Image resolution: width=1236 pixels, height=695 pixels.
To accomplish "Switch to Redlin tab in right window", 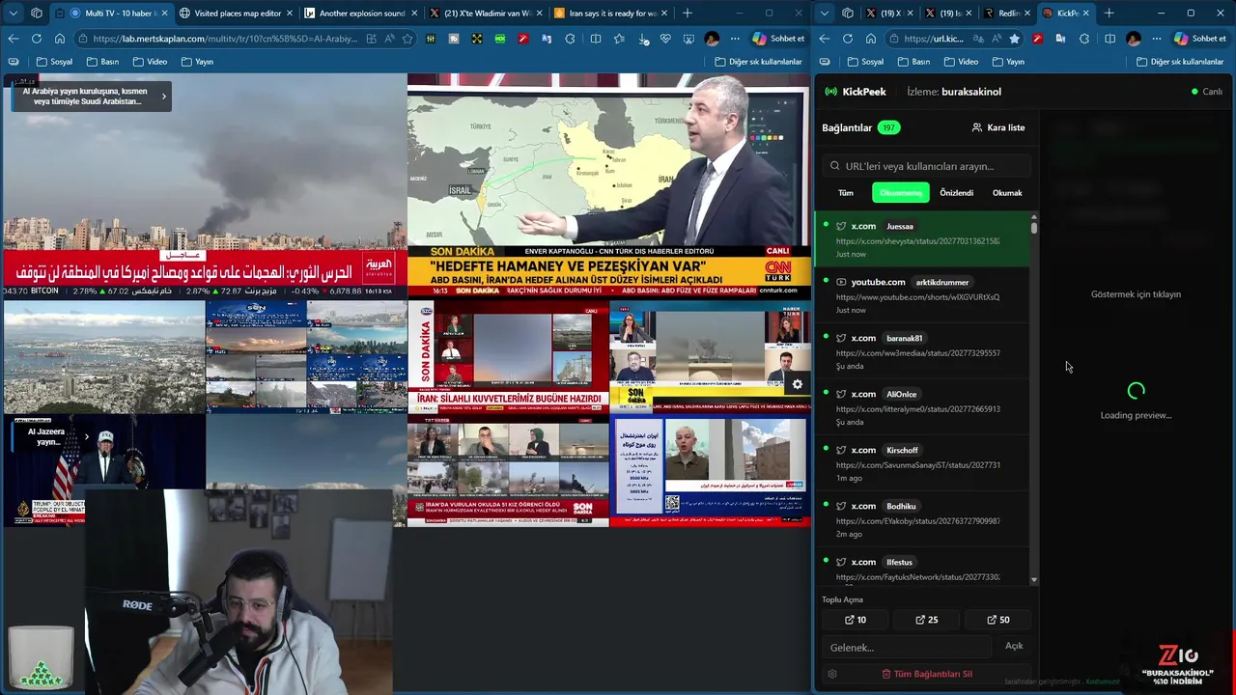I will (x=1004, y=14).
